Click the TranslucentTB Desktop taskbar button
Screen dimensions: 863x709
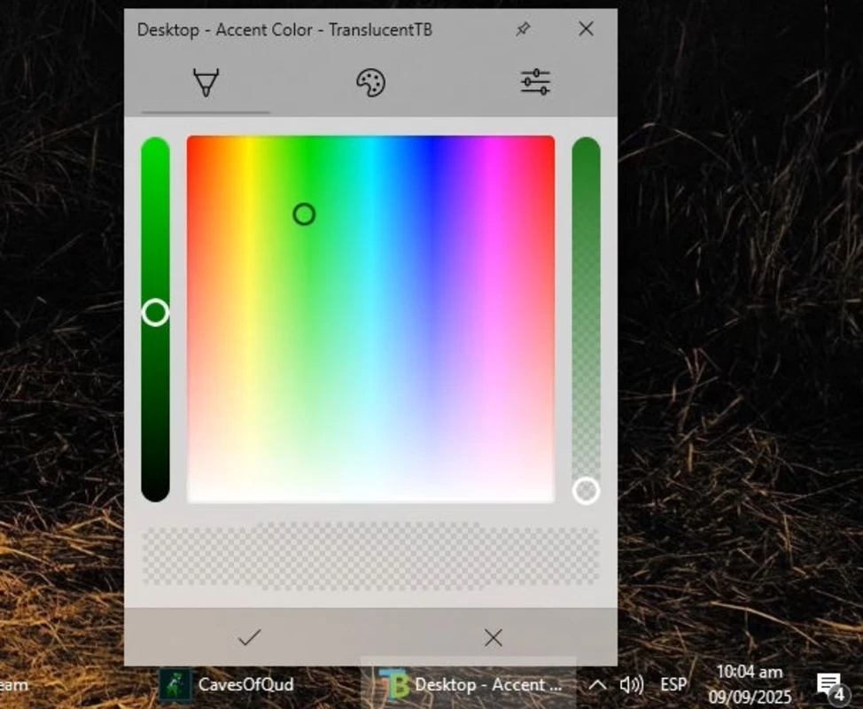(470, 684)
